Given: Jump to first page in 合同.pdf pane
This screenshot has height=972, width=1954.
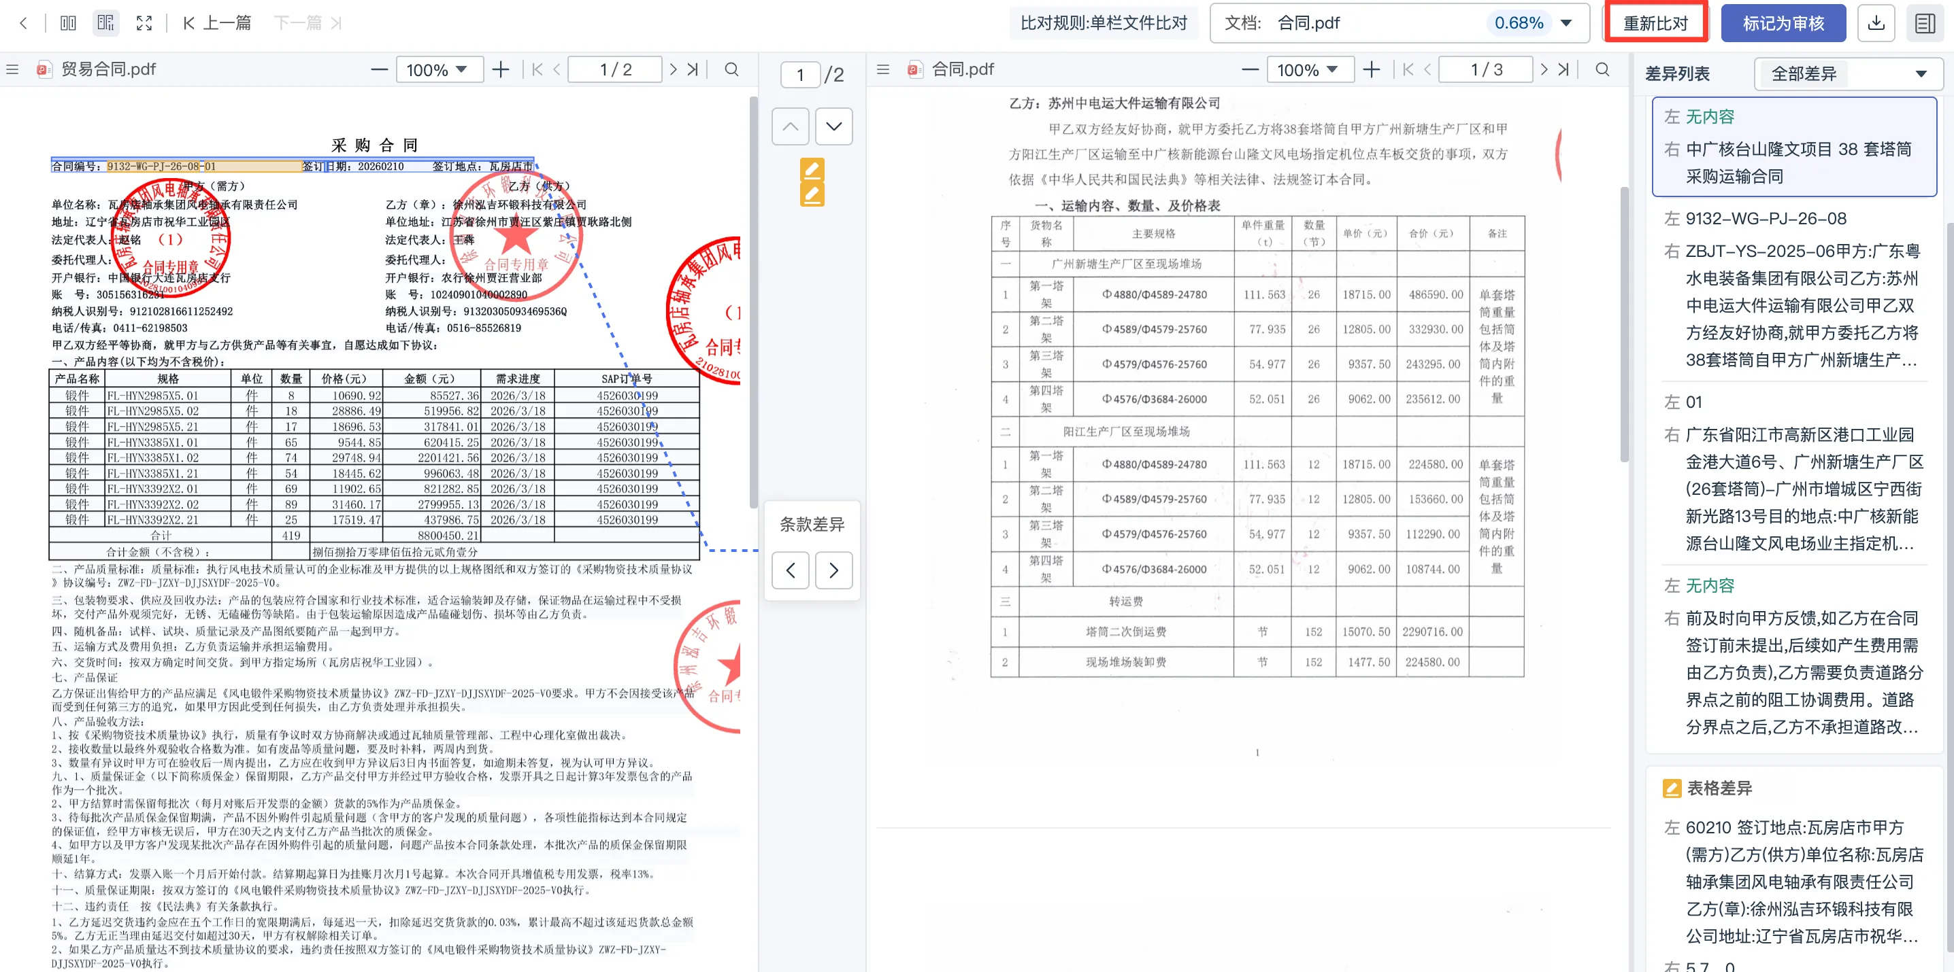Looking at the screenshot, I should coord(1408,70).
